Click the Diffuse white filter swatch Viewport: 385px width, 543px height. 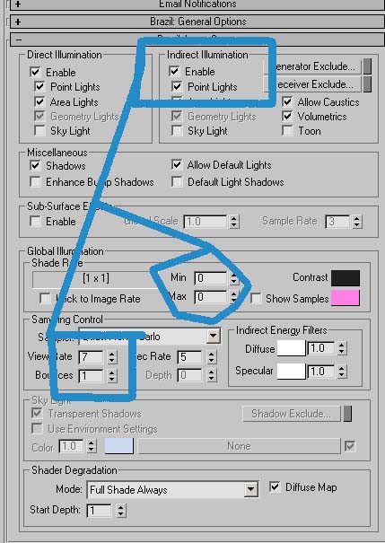pos(291,348)
